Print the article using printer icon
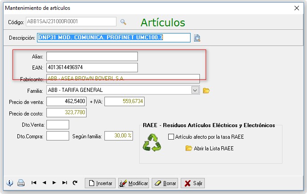Image resolution: width=307 pixels, height=194 pixels. point(21,183)
